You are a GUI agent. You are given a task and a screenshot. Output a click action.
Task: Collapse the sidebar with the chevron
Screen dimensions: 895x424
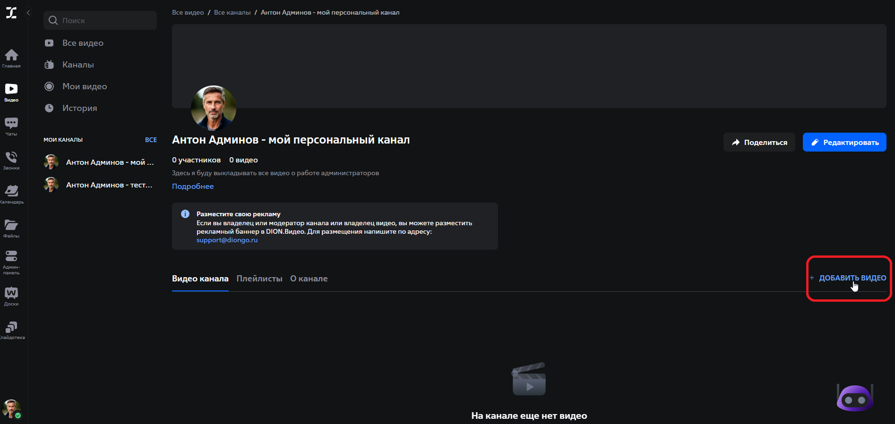tap(28, 13)
